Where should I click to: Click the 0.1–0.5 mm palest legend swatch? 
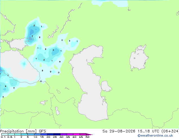tap(5, 134)
